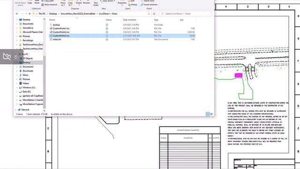Click the navigation pane scroll-up arrow

45,19
